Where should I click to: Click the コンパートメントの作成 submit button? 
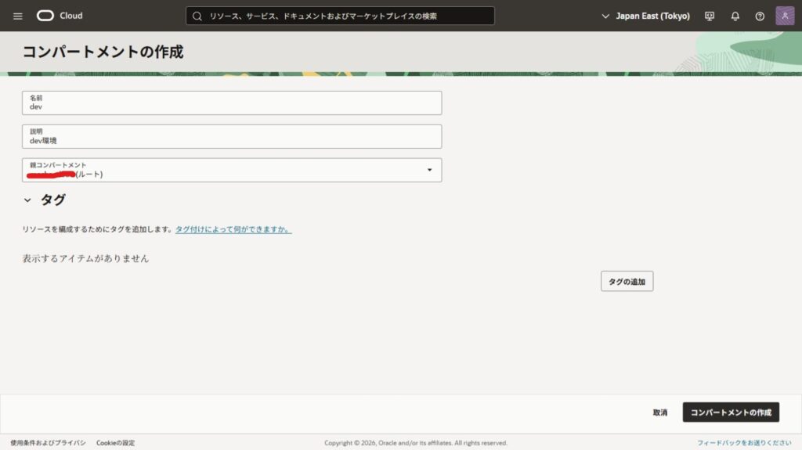pos(730,412)
